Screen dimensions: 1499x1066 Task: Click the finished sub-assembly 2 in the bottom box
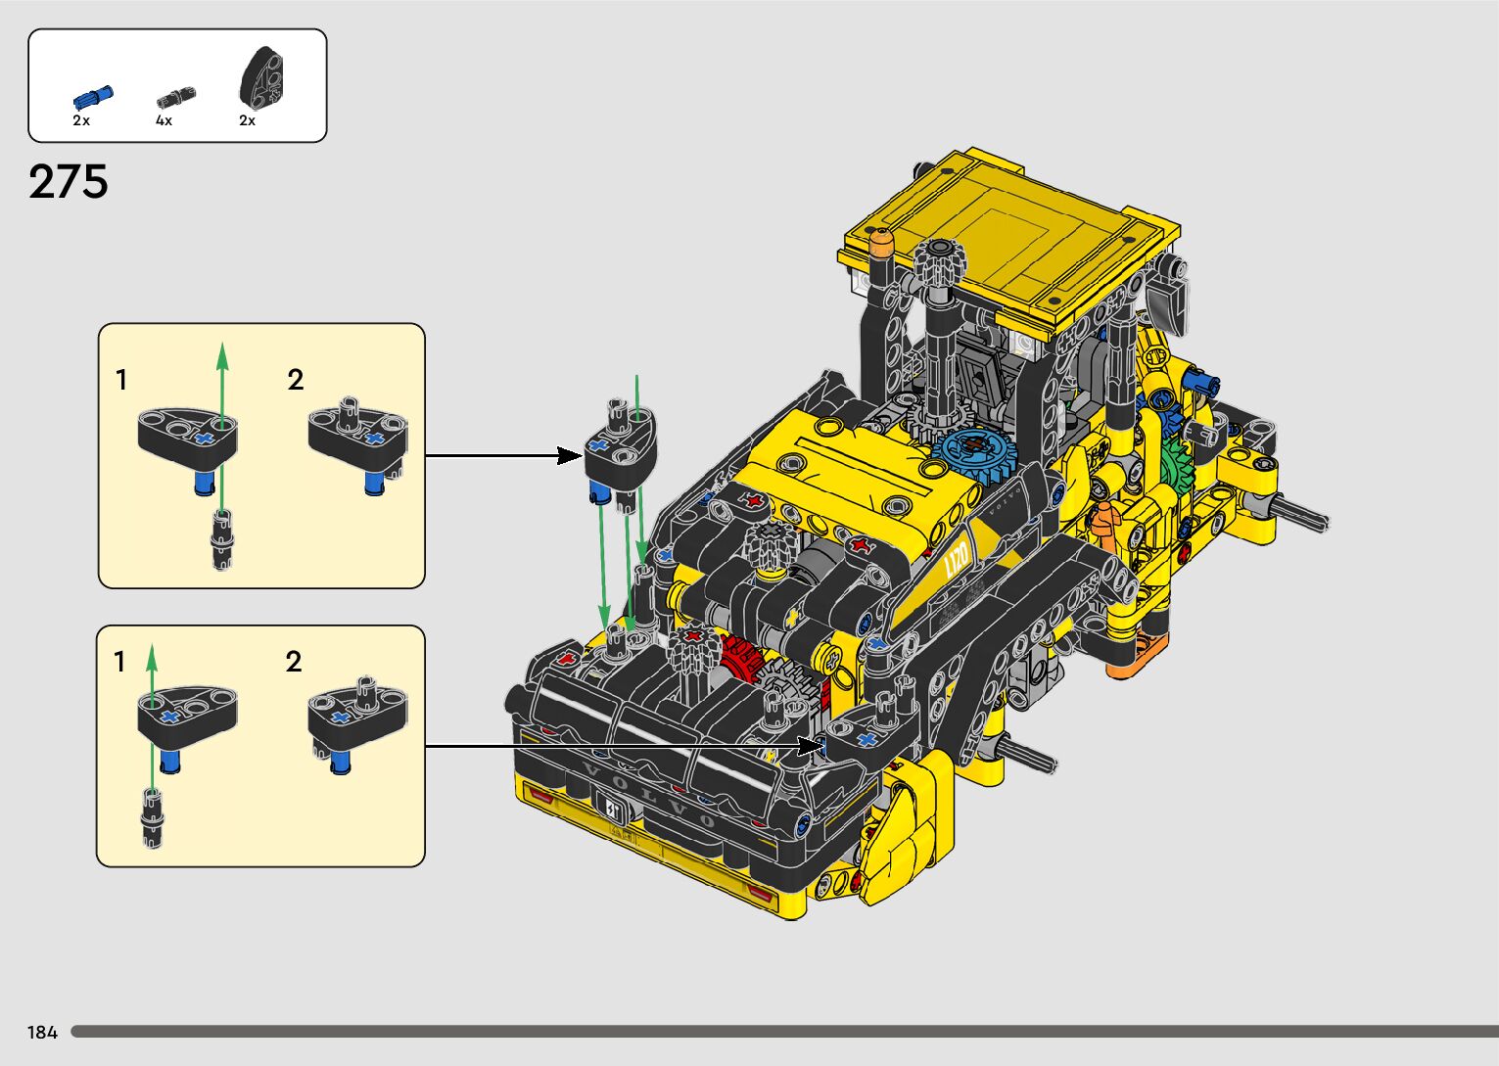click(356, 722)
